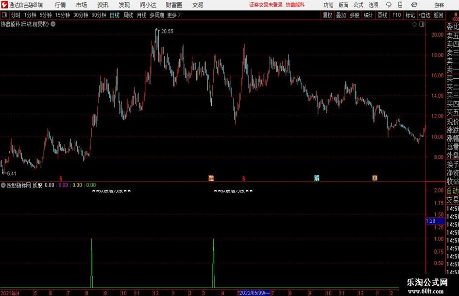
Task: Click the 复权 toolbar button
Action: [327, 15]
